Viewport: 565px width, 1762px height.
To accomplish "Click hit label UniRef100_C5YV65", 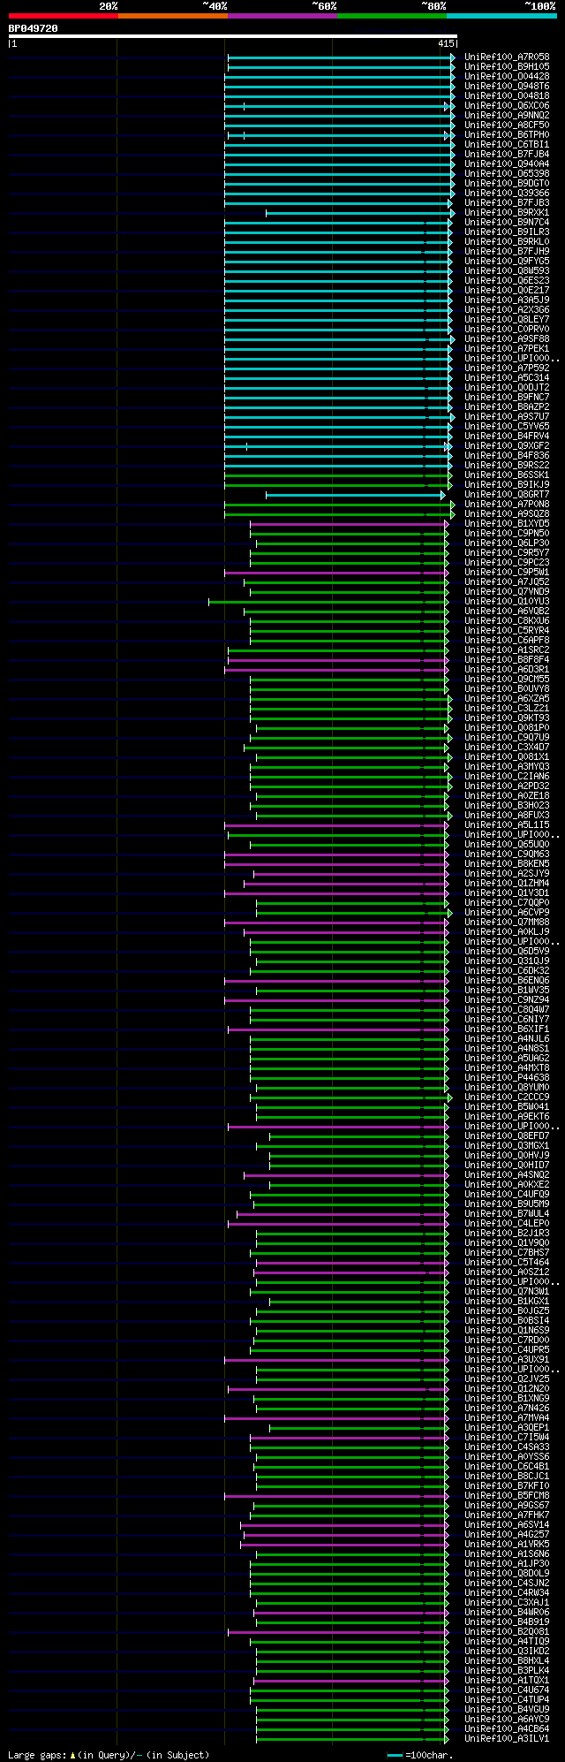I will (507, 427).
